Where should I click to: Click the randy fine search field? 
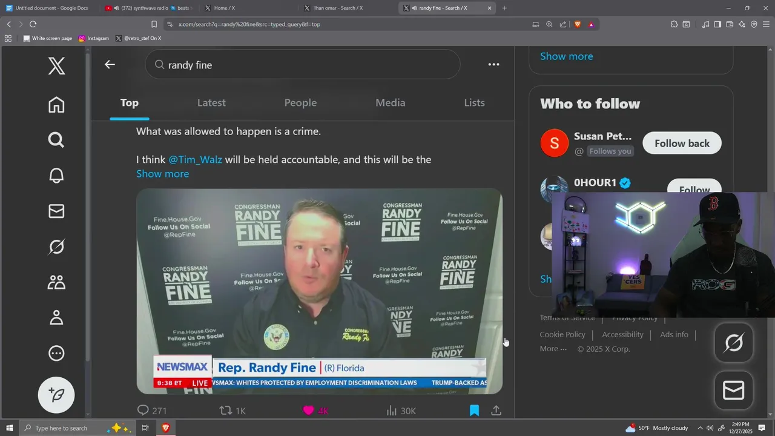(x=303, y=64)
